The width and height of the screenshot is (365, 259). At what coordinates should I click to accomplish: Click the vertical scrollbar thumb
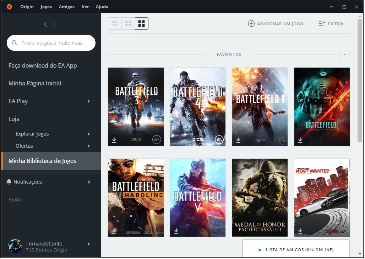coord(360,80)
